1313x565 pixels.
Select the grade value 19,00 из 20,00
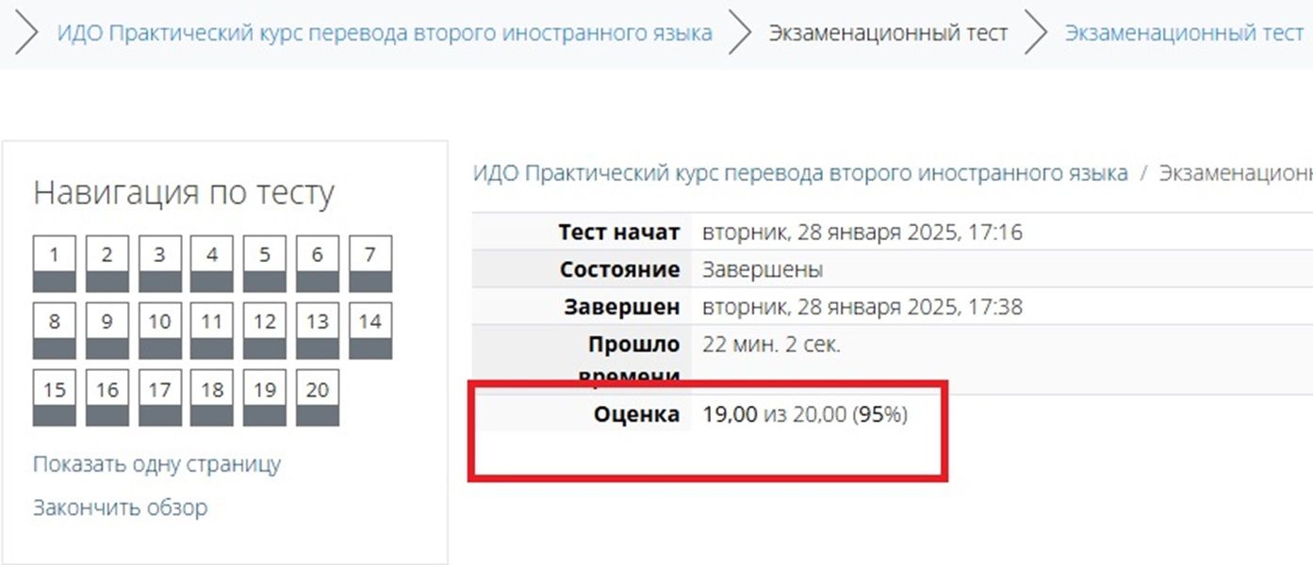click(x=775, y=414)
